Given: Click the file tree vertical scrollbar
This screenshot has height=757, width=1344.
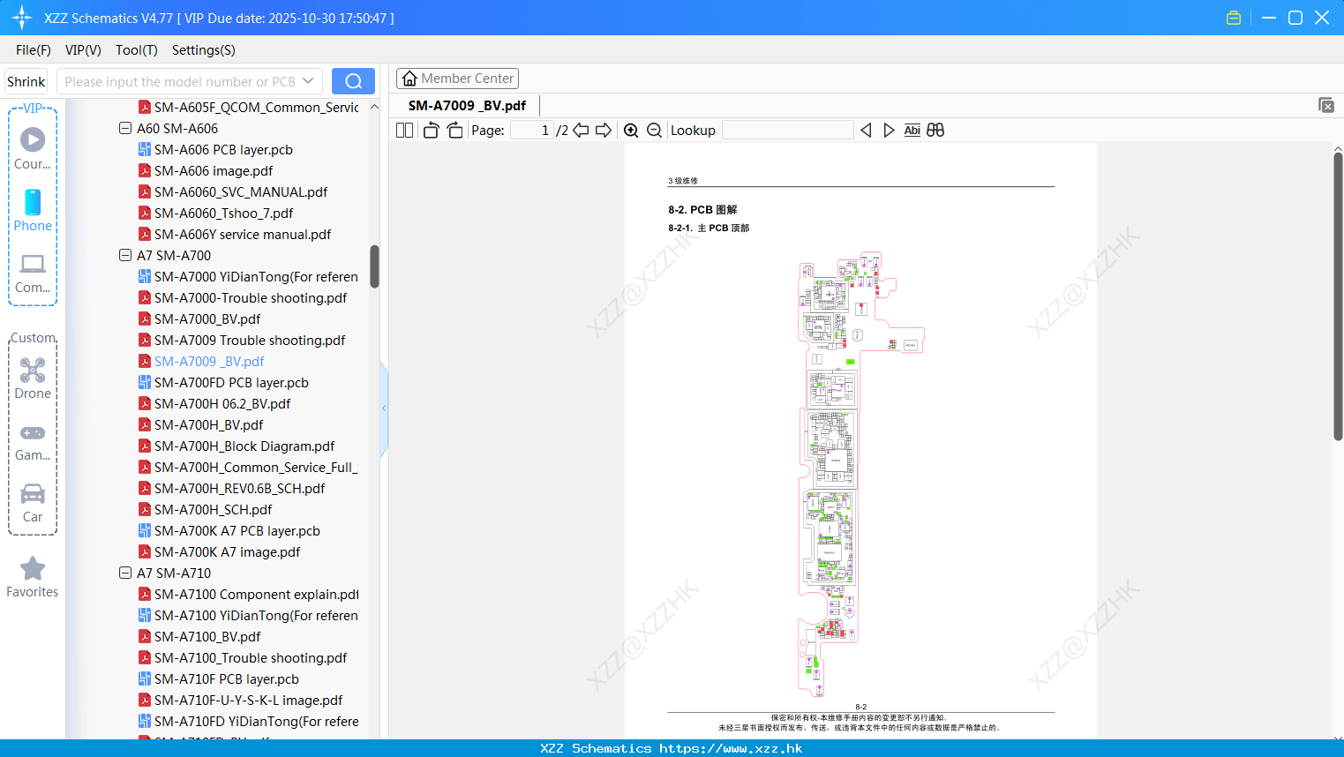Looking at the screenshot, I should (374, 266).
